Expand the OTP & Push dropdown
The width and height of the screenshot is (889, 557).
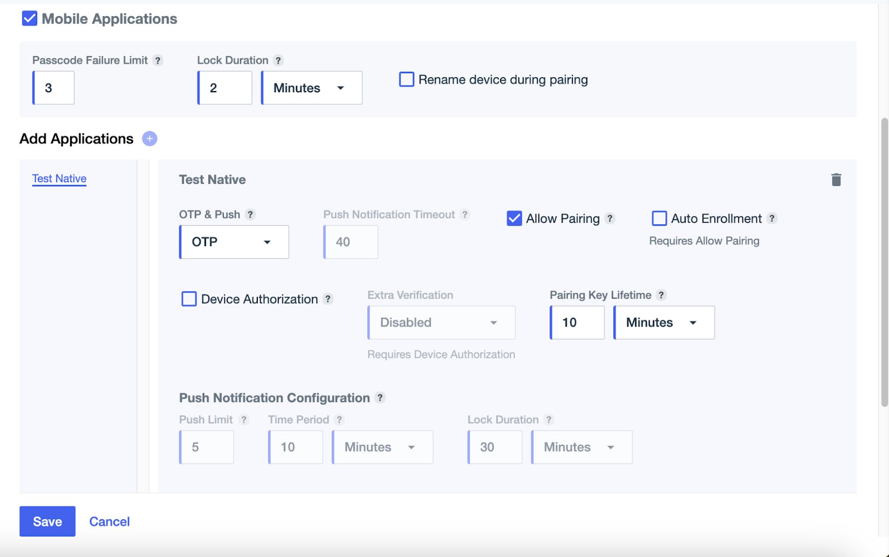click(x=234, y=242)
